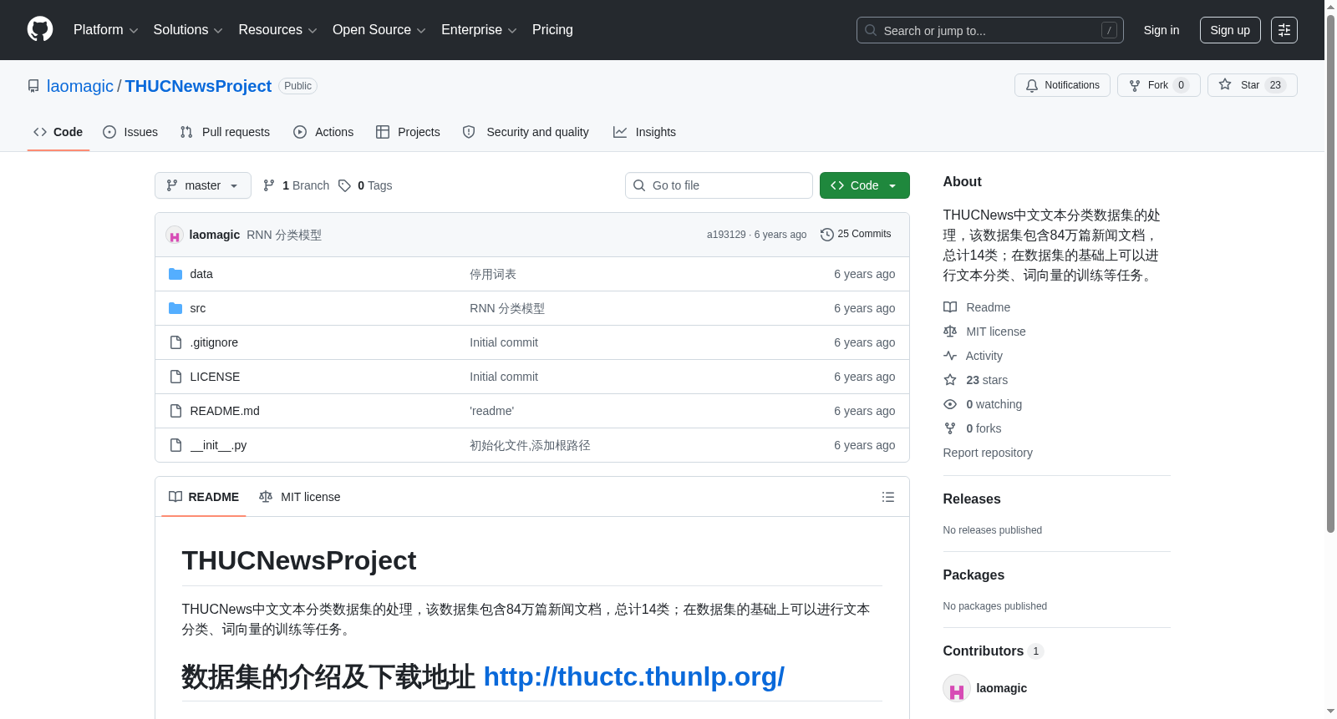Screen dimensions: 1337x719
Task: Go to the GitHub homepage logo
Action: tap(40, 29)
